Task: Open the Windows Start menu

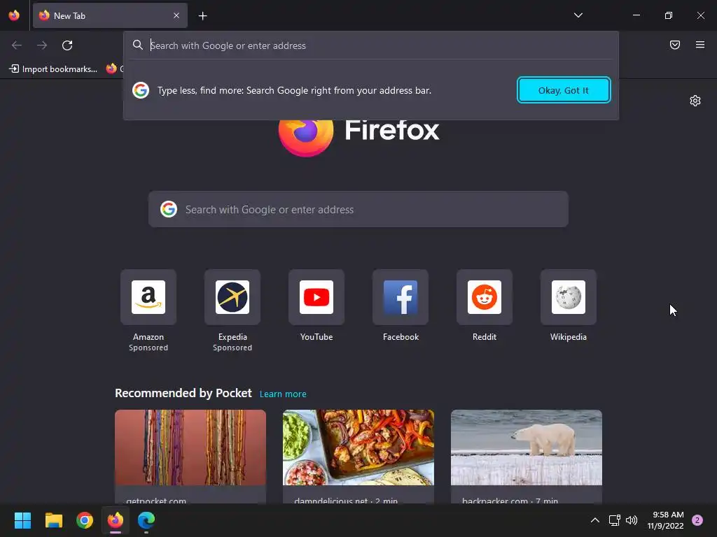Action: click(22, 520)
